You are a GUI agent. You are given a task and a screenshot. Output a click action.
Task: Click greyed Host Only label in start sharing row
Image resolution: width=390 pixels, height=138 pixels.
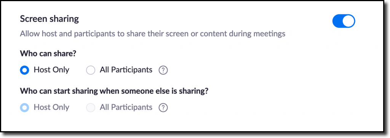51,107
